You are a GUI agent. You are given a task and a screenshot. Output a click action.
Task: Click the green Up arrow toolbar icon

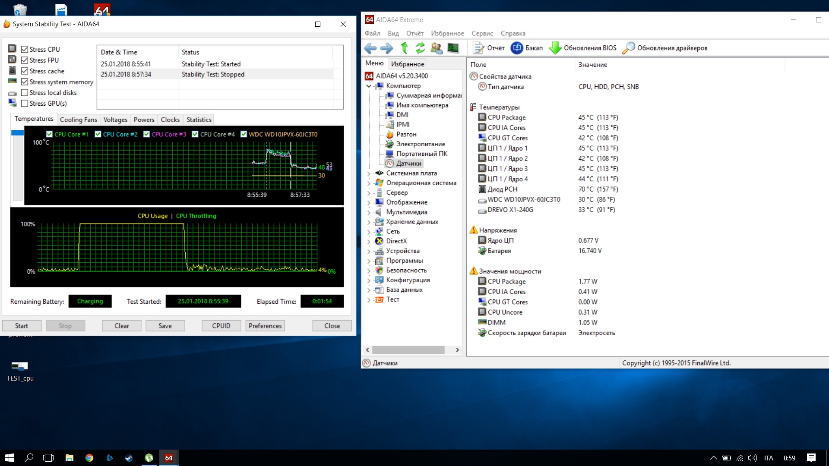[404, 48]
